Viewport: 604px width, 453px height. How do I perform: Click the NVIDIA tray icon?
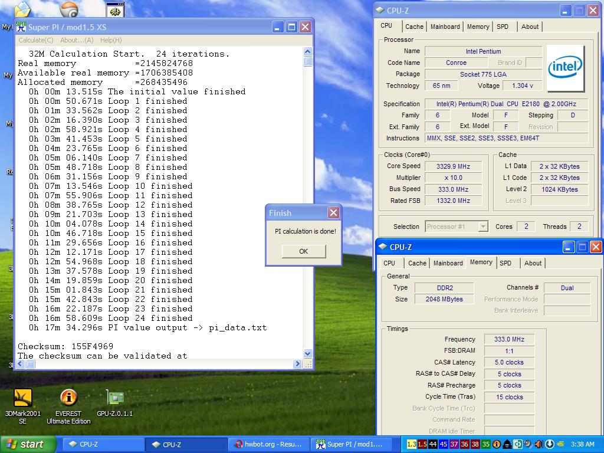pyautogui.click(x=560, y=444)
